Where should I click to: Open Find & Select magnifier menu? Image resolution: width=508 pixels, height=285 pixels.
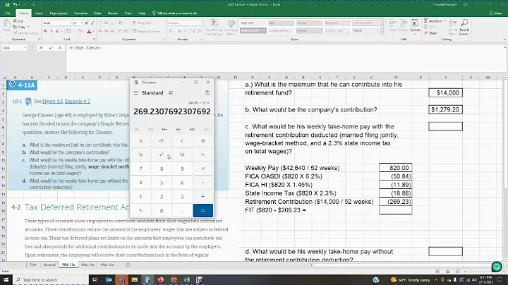click(464, 28)
